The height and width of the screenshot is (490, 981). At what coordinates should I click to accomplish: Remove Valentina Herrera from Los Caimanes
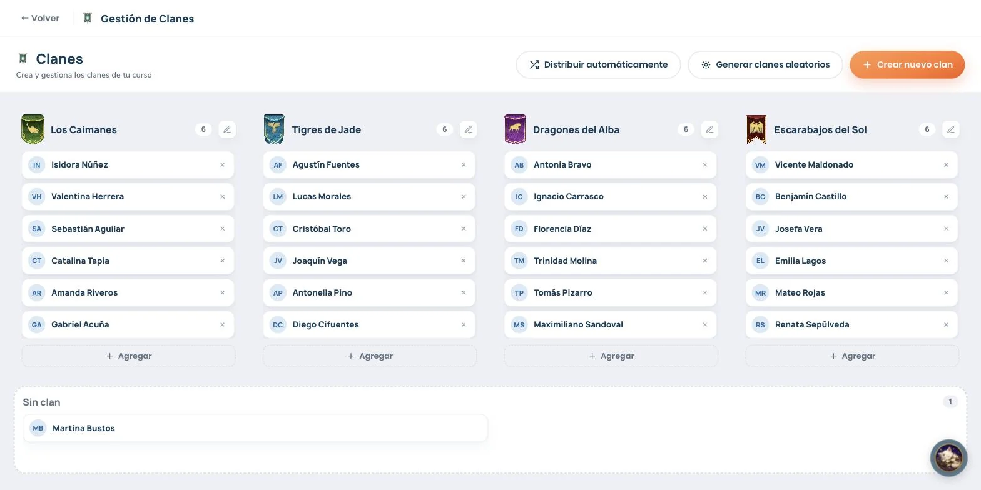222,197
